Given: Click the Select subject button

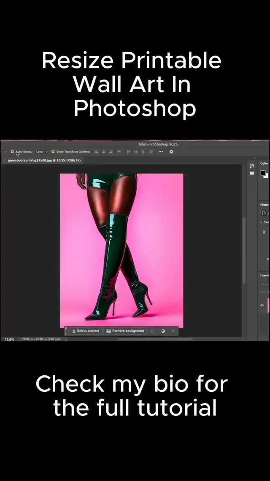Looking at the screenshot, I should 86,331.
